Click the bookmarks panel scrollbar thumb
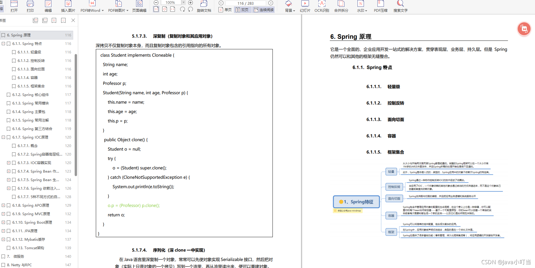The height and width of the screenshot is (268, 535). pos(76,115)
